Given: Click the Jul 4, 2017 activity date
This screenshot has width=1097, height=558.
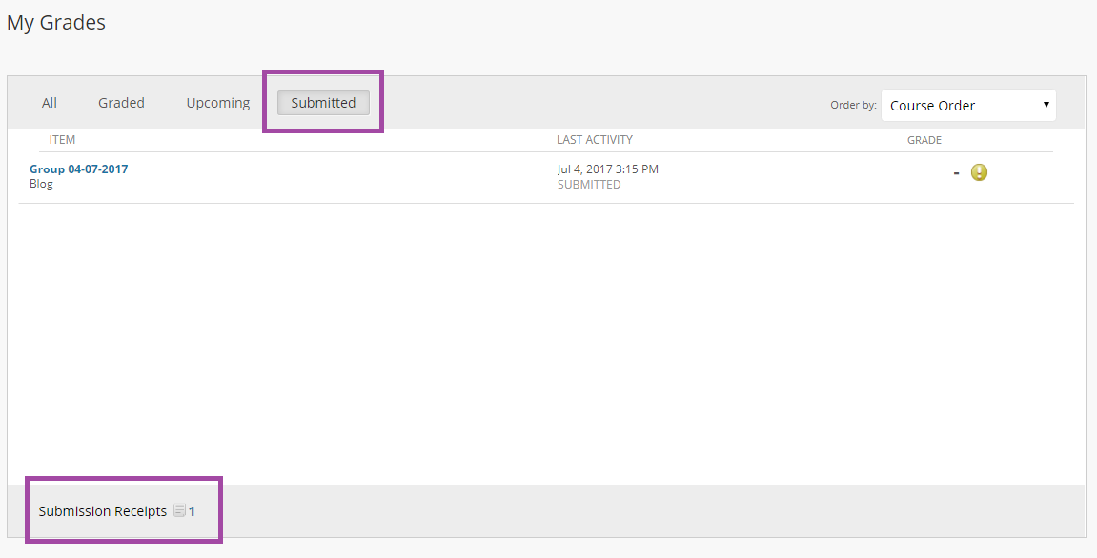Looking at the screenshot, I should (608, 169).
